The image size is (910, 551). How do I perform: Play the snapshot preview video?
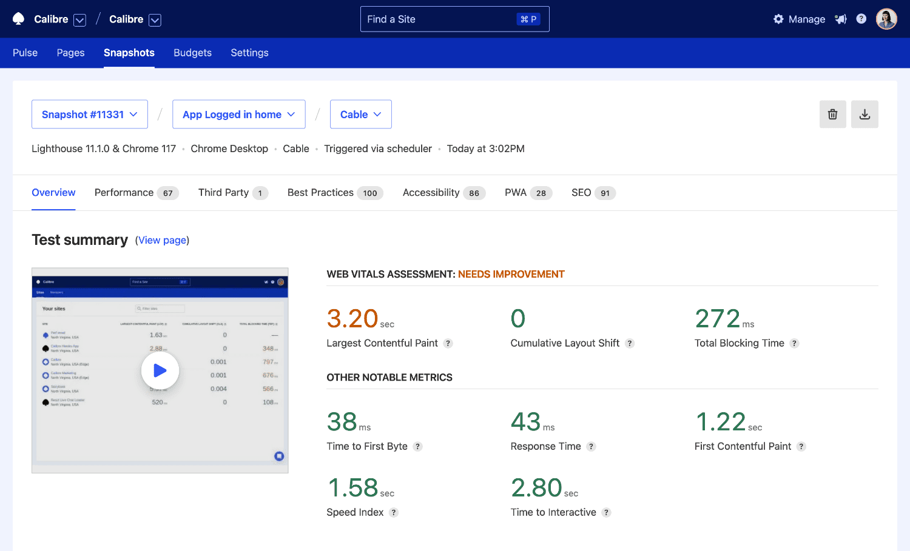coord(160,370)
